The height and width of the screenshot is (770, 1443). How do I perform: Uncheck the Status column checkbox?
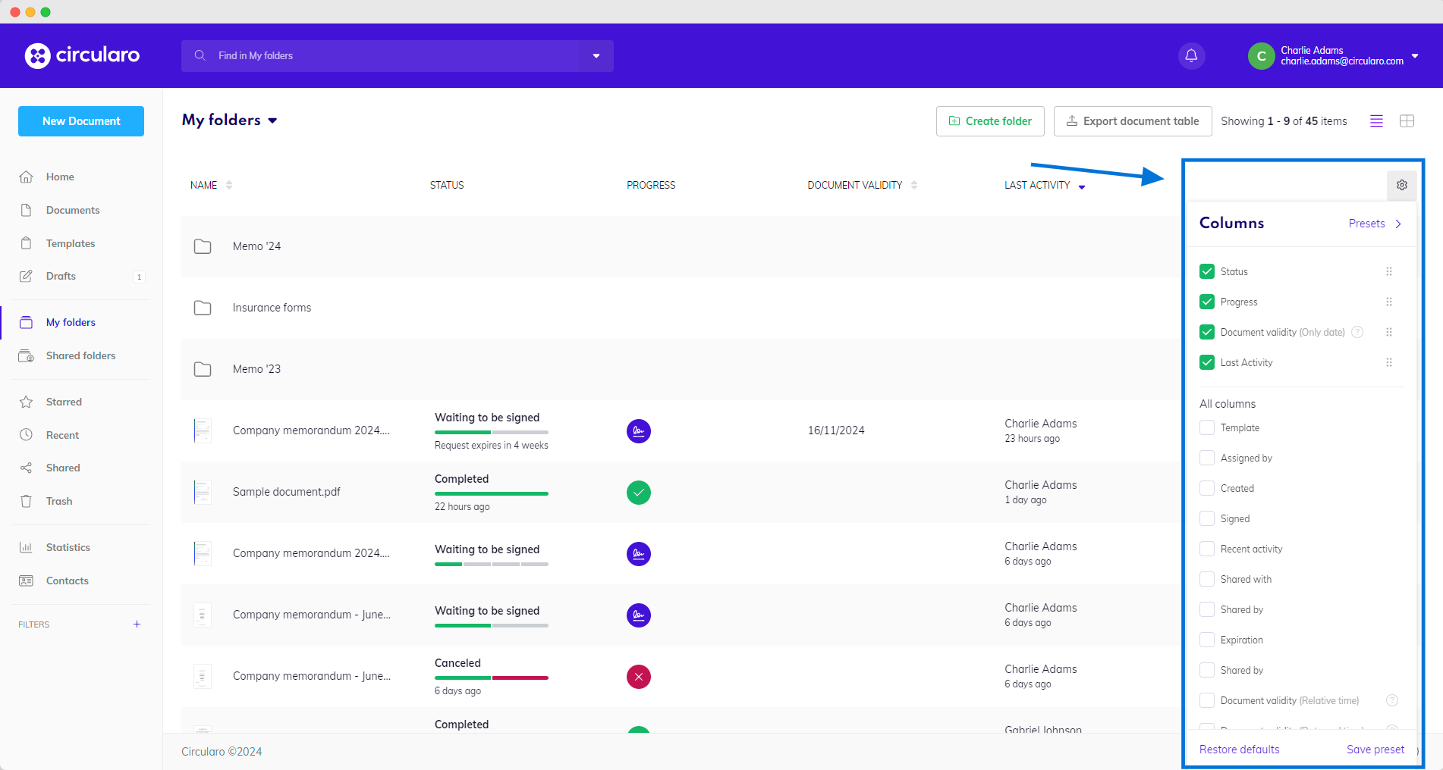pyautogui.click(x=1207, y=271)
